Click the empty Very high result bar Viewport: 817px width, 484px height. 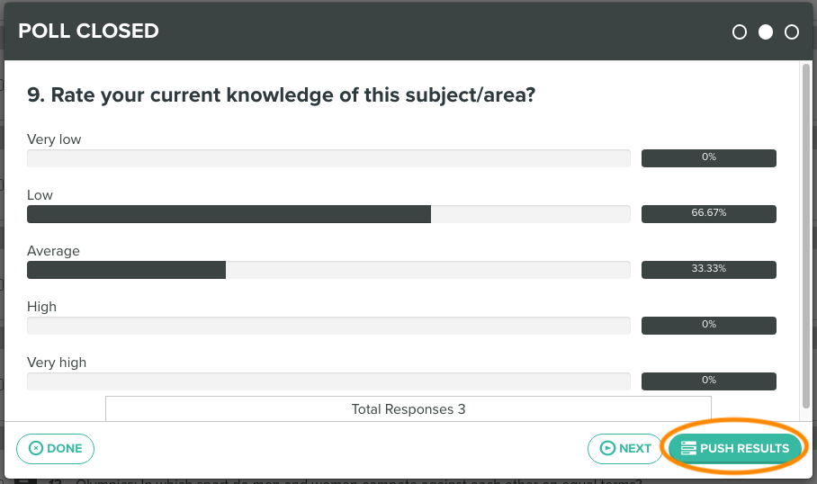(x=328, y=381)
